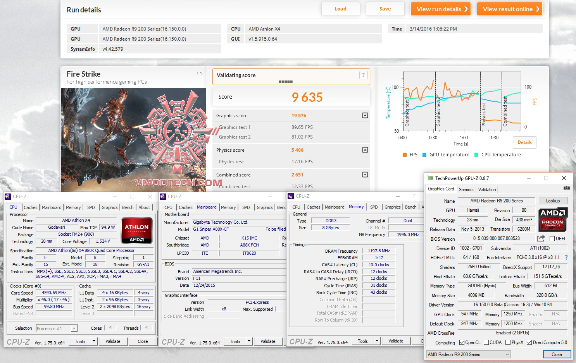Image resolution: width=576 pixels, height=363 pixels.
Task: Open GPU selection dropdown in GPU-Z
Action: (x=468, y=354)
